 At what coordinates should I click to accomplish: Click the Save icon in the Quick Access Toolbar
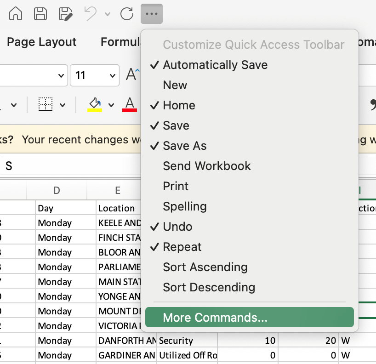(40, 14)
